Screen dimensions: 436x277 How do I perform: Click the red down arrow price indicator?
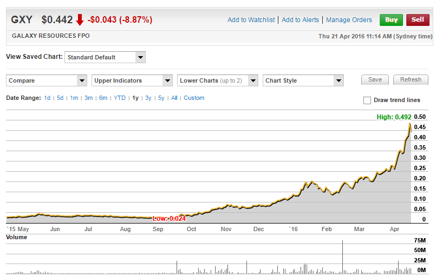coord(80,20)
